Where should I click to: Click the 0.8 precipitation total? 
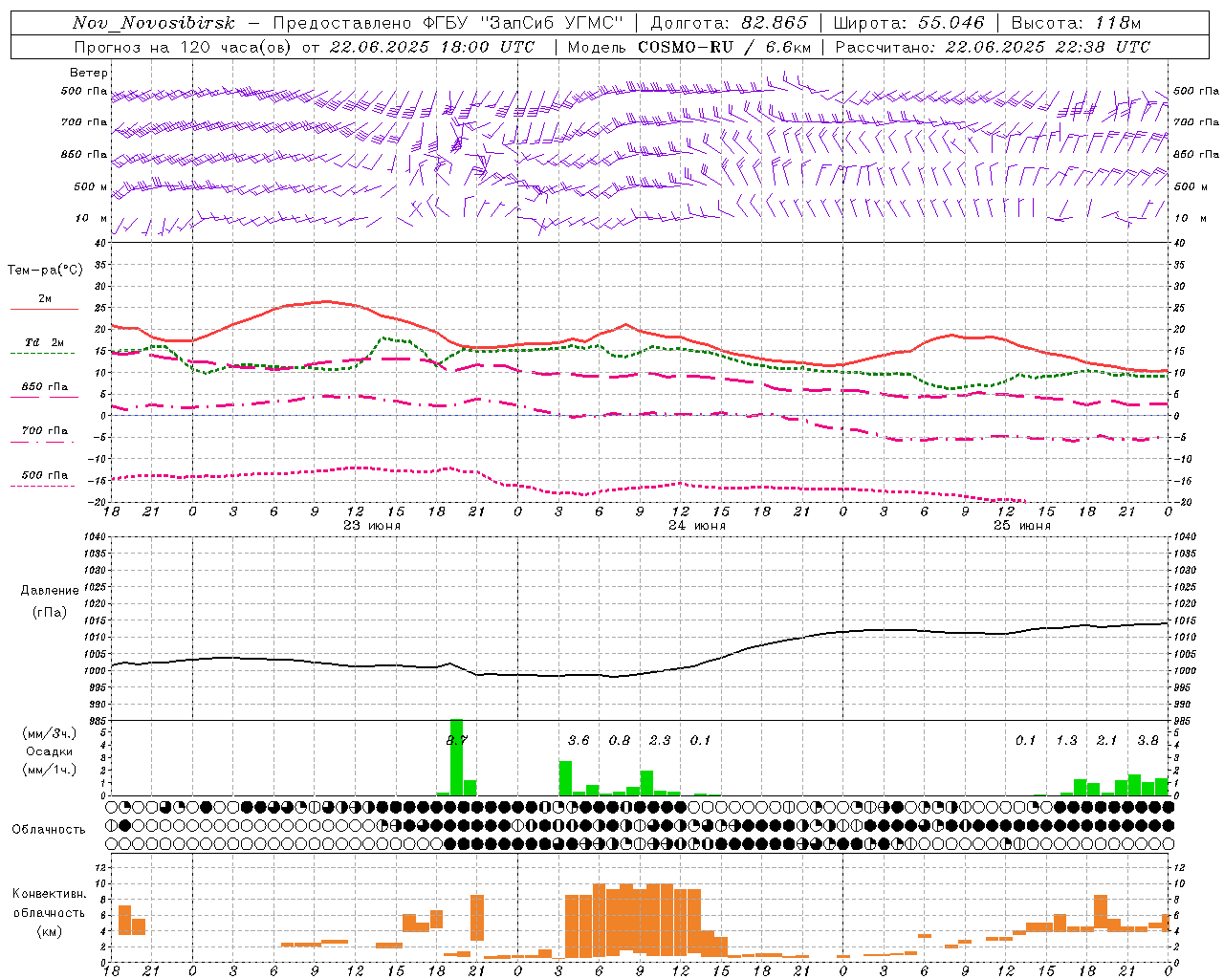(620, 740)
